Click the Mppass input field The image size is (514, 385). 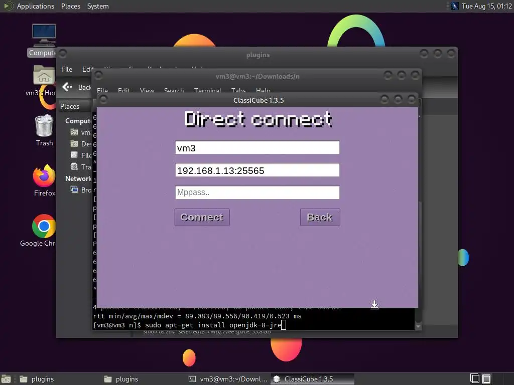pos(258,192)
